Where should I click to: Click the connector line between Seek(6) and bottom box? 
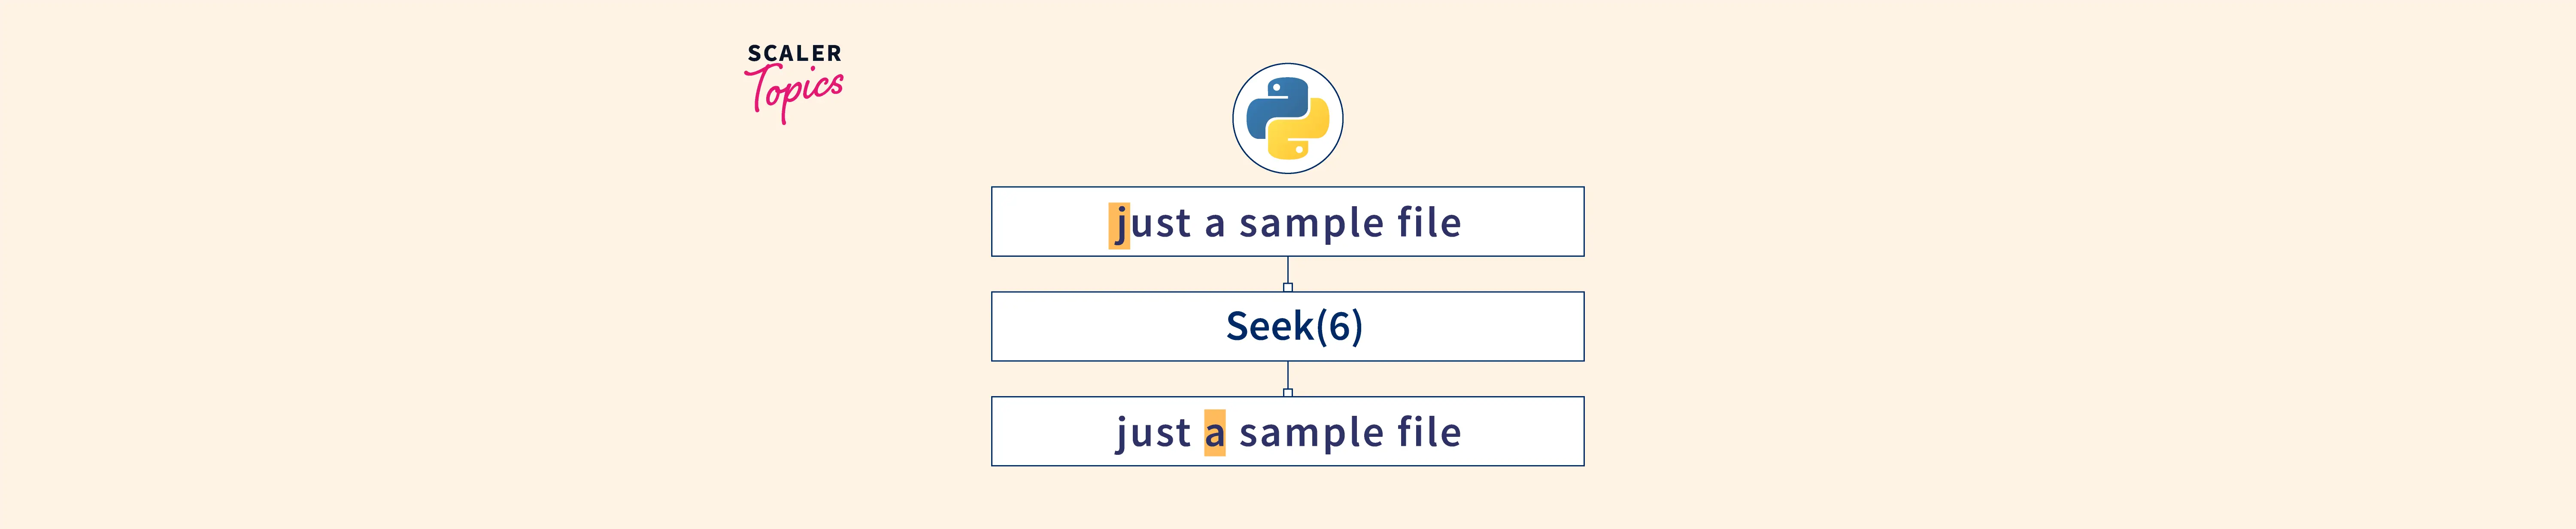click(x=1288, y=374)
